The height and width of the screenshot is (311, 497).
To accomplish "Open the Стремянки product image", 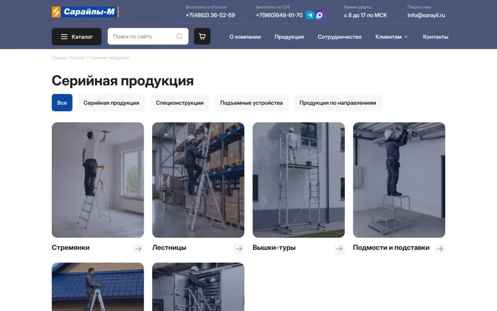I will (x=98, y=180).
